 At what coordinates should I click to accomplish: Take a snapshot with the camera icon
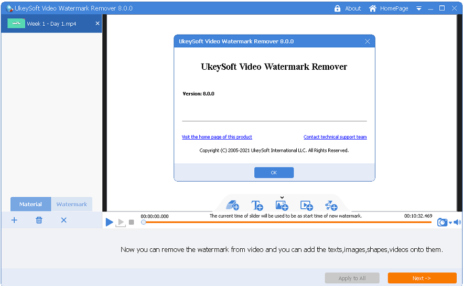pyautogui.click(x=442, y=222)
